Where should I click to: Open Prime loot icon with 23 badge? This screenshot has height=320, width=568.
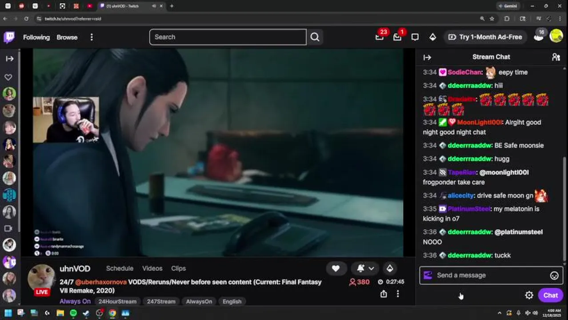pos(380,37)
